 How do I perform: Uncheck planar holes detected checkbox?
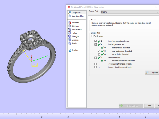99,54
